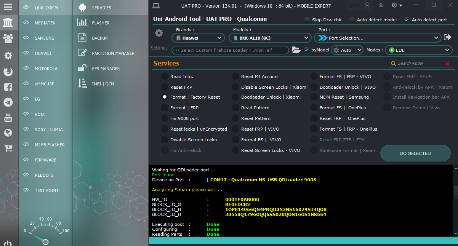Image resolution: width=458 pixels, height=246 pixels.
Task: Browse for firehose loader folder icon
Action: (x=296, y=50)
